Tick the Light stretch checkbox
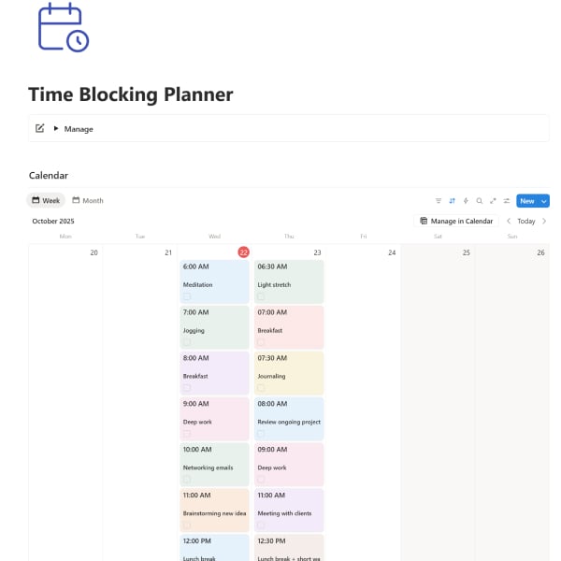The height and width of the screenshot is (561, 561). pos(262,296)
